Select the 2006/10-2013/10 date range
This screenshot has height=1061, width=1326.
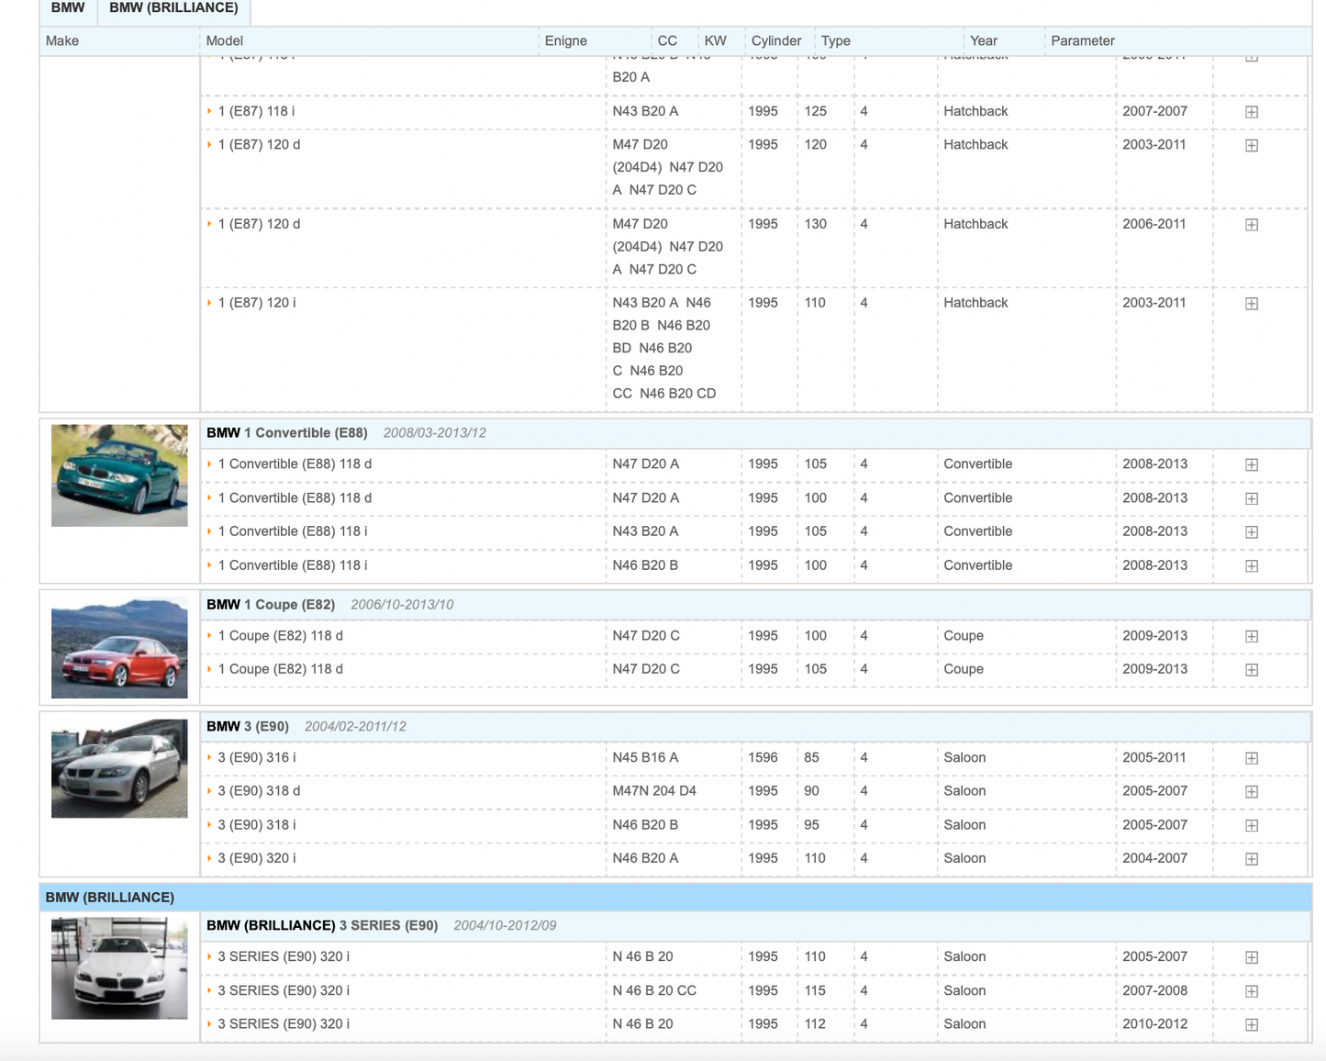point(402,604)
